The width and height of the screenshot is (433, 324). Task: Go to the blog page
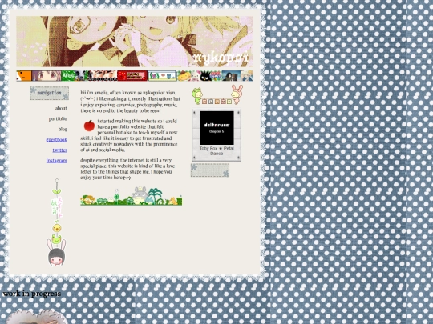click(x=63, y=129)
